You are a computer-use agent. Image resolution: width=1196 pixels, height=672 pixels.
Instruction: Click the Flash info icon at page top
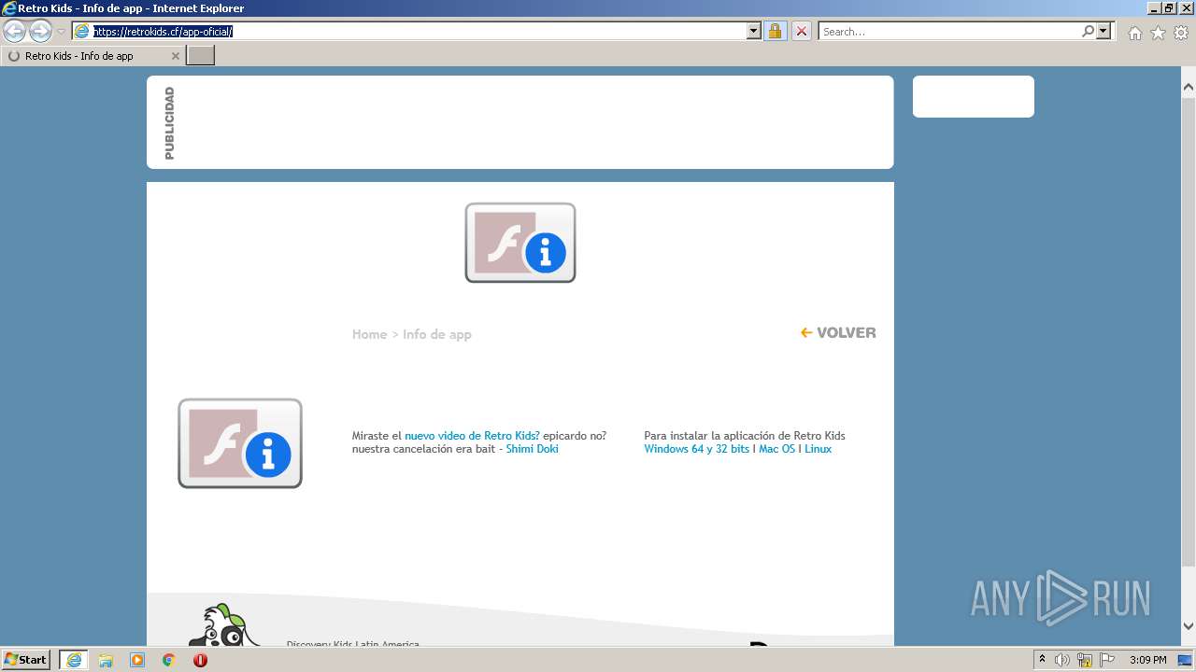pyautogui.click(x=520, y=243)
